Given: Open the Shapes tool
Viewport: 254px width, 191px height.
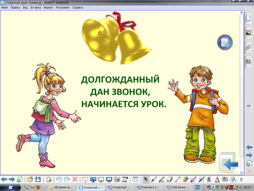Looking at the screenshot, I should point(186,179).
